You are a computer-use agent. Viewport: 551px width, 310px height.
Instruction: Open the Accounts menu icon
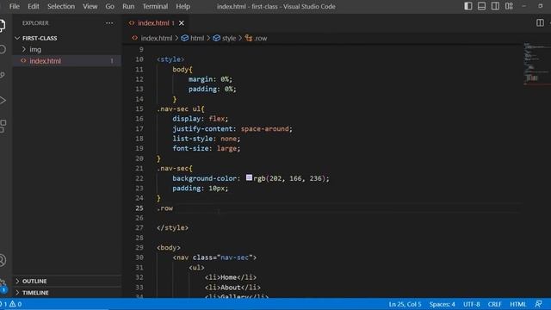tap(3, 260)
